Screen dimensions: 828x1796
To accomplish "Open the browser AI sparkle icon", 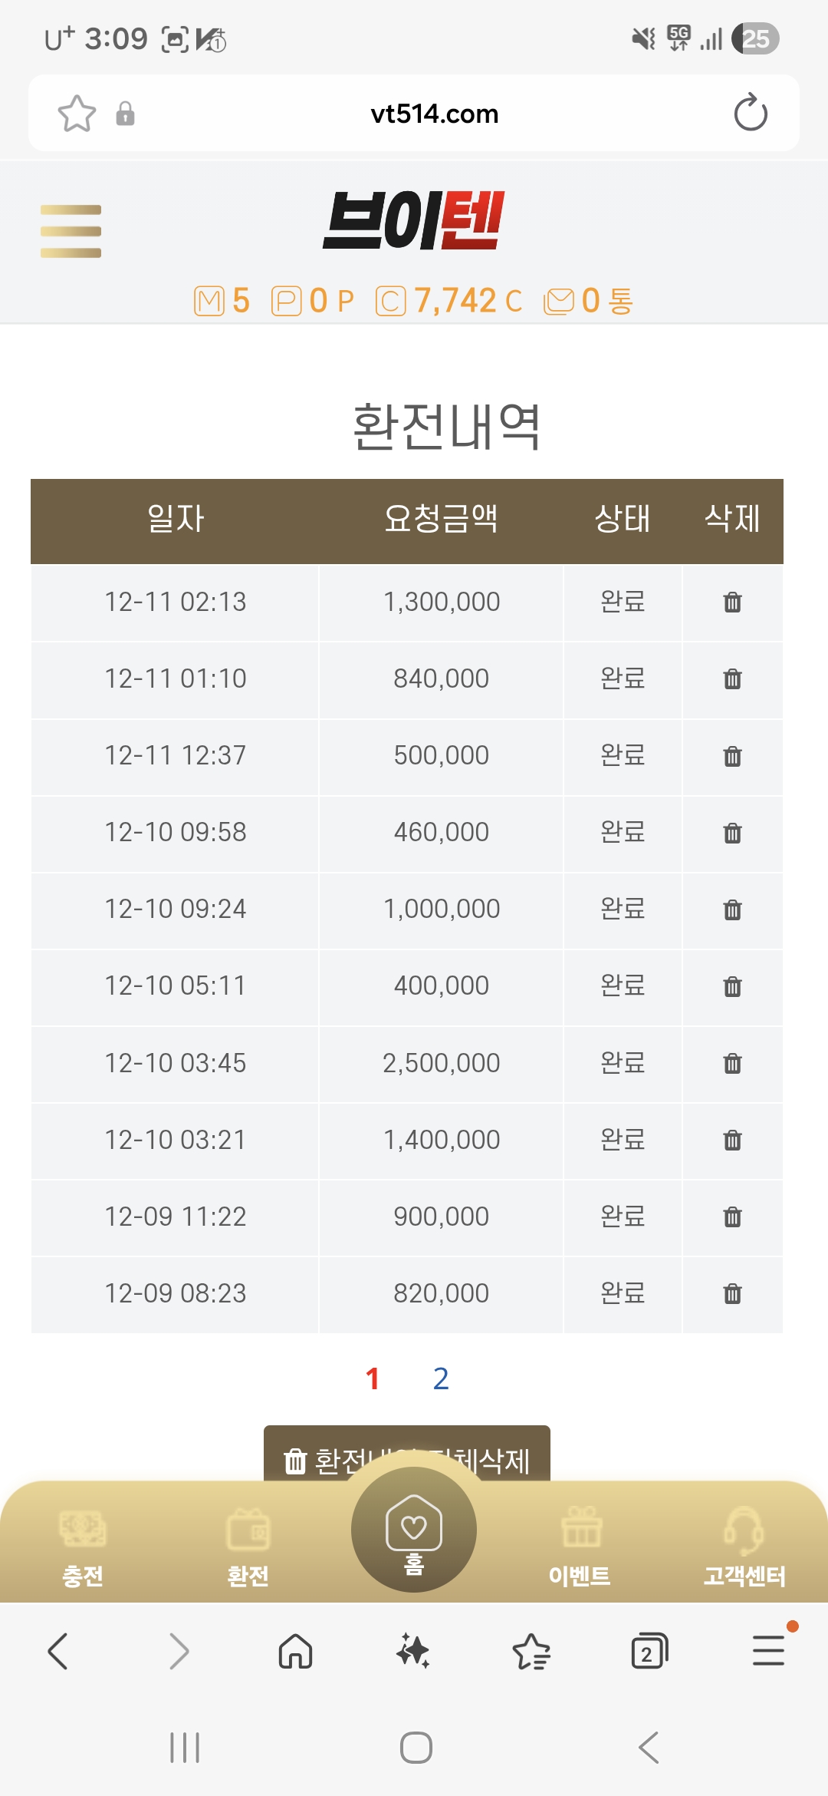I will coord(413,1650).
